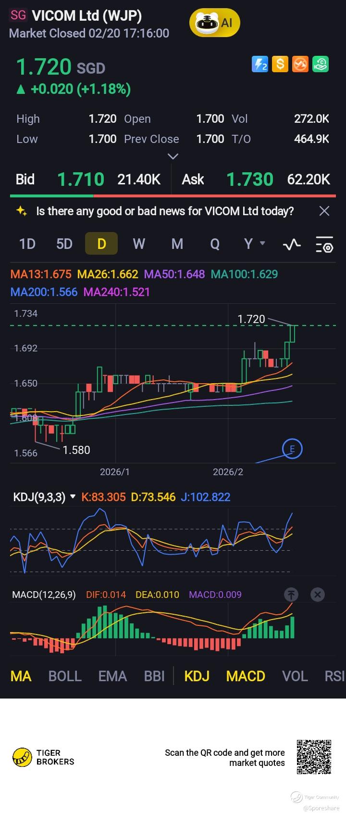Screen dimensions: 346x816
Task: Open the Tiger AI assistant button
Action: click(x=214, y=23)
